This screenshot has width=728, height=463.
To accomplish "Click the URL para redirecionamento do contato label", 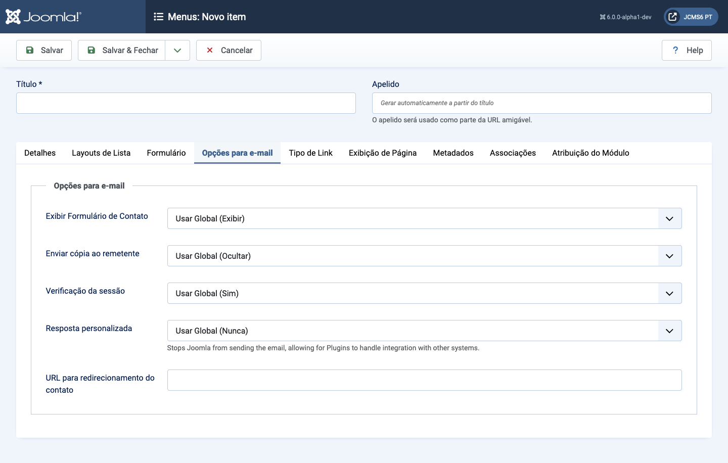I will 100,384.
